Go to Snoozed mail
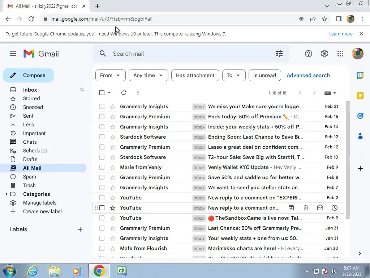Image resolution: width=370 pixels, height=278 pixels. click(x=33, y=107)
